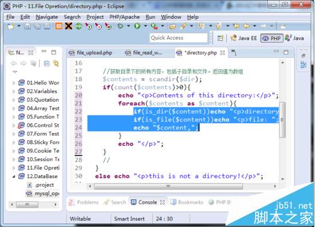Select the mysql_op file in tree
Viewport: 315px width, 227px height.
coord(43,194)
